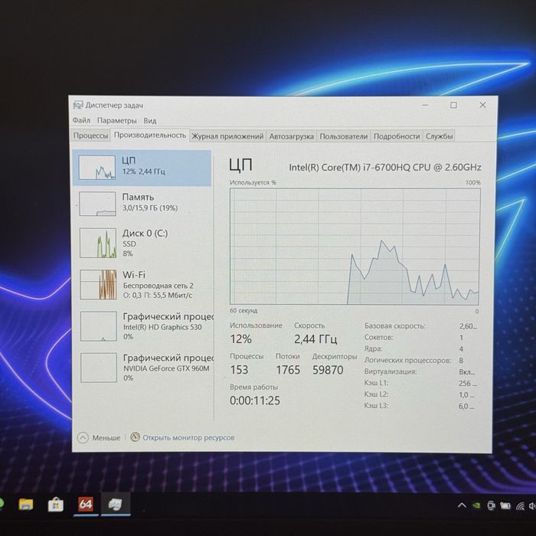Click the Кэш L1 label
The height and width of the screenshot is (536, 536).
(x=376, y=383)
